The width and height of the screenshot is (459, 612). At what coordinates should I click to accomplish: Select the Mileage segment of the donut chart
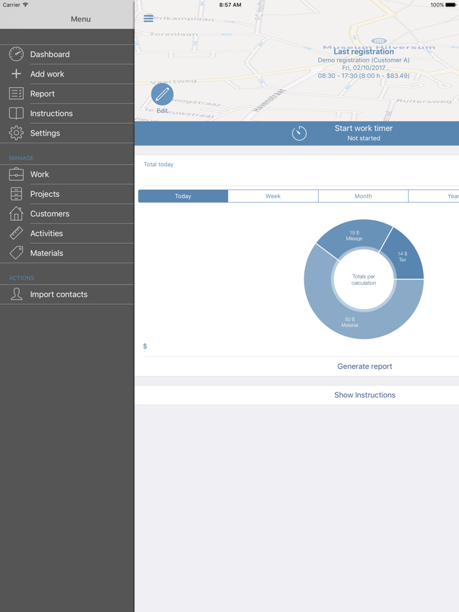(354, 235)
